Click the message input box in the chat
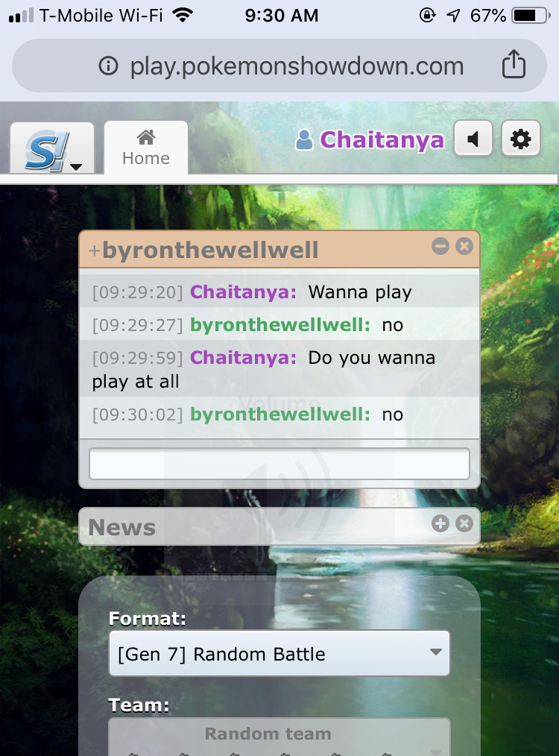The height and width of the screenshot is (756, 559). point(279,464)
